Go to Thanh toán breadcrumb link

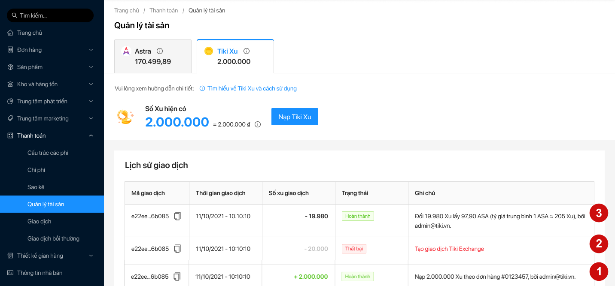pos(164,10)
